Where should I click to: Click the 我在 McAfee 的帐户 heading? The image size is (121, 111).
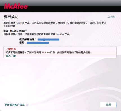[15, 31]
